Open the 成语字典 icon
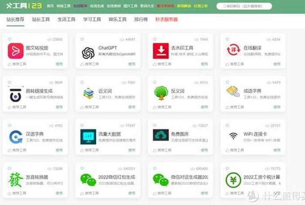 pyautogui.click(x=233, y=91)
